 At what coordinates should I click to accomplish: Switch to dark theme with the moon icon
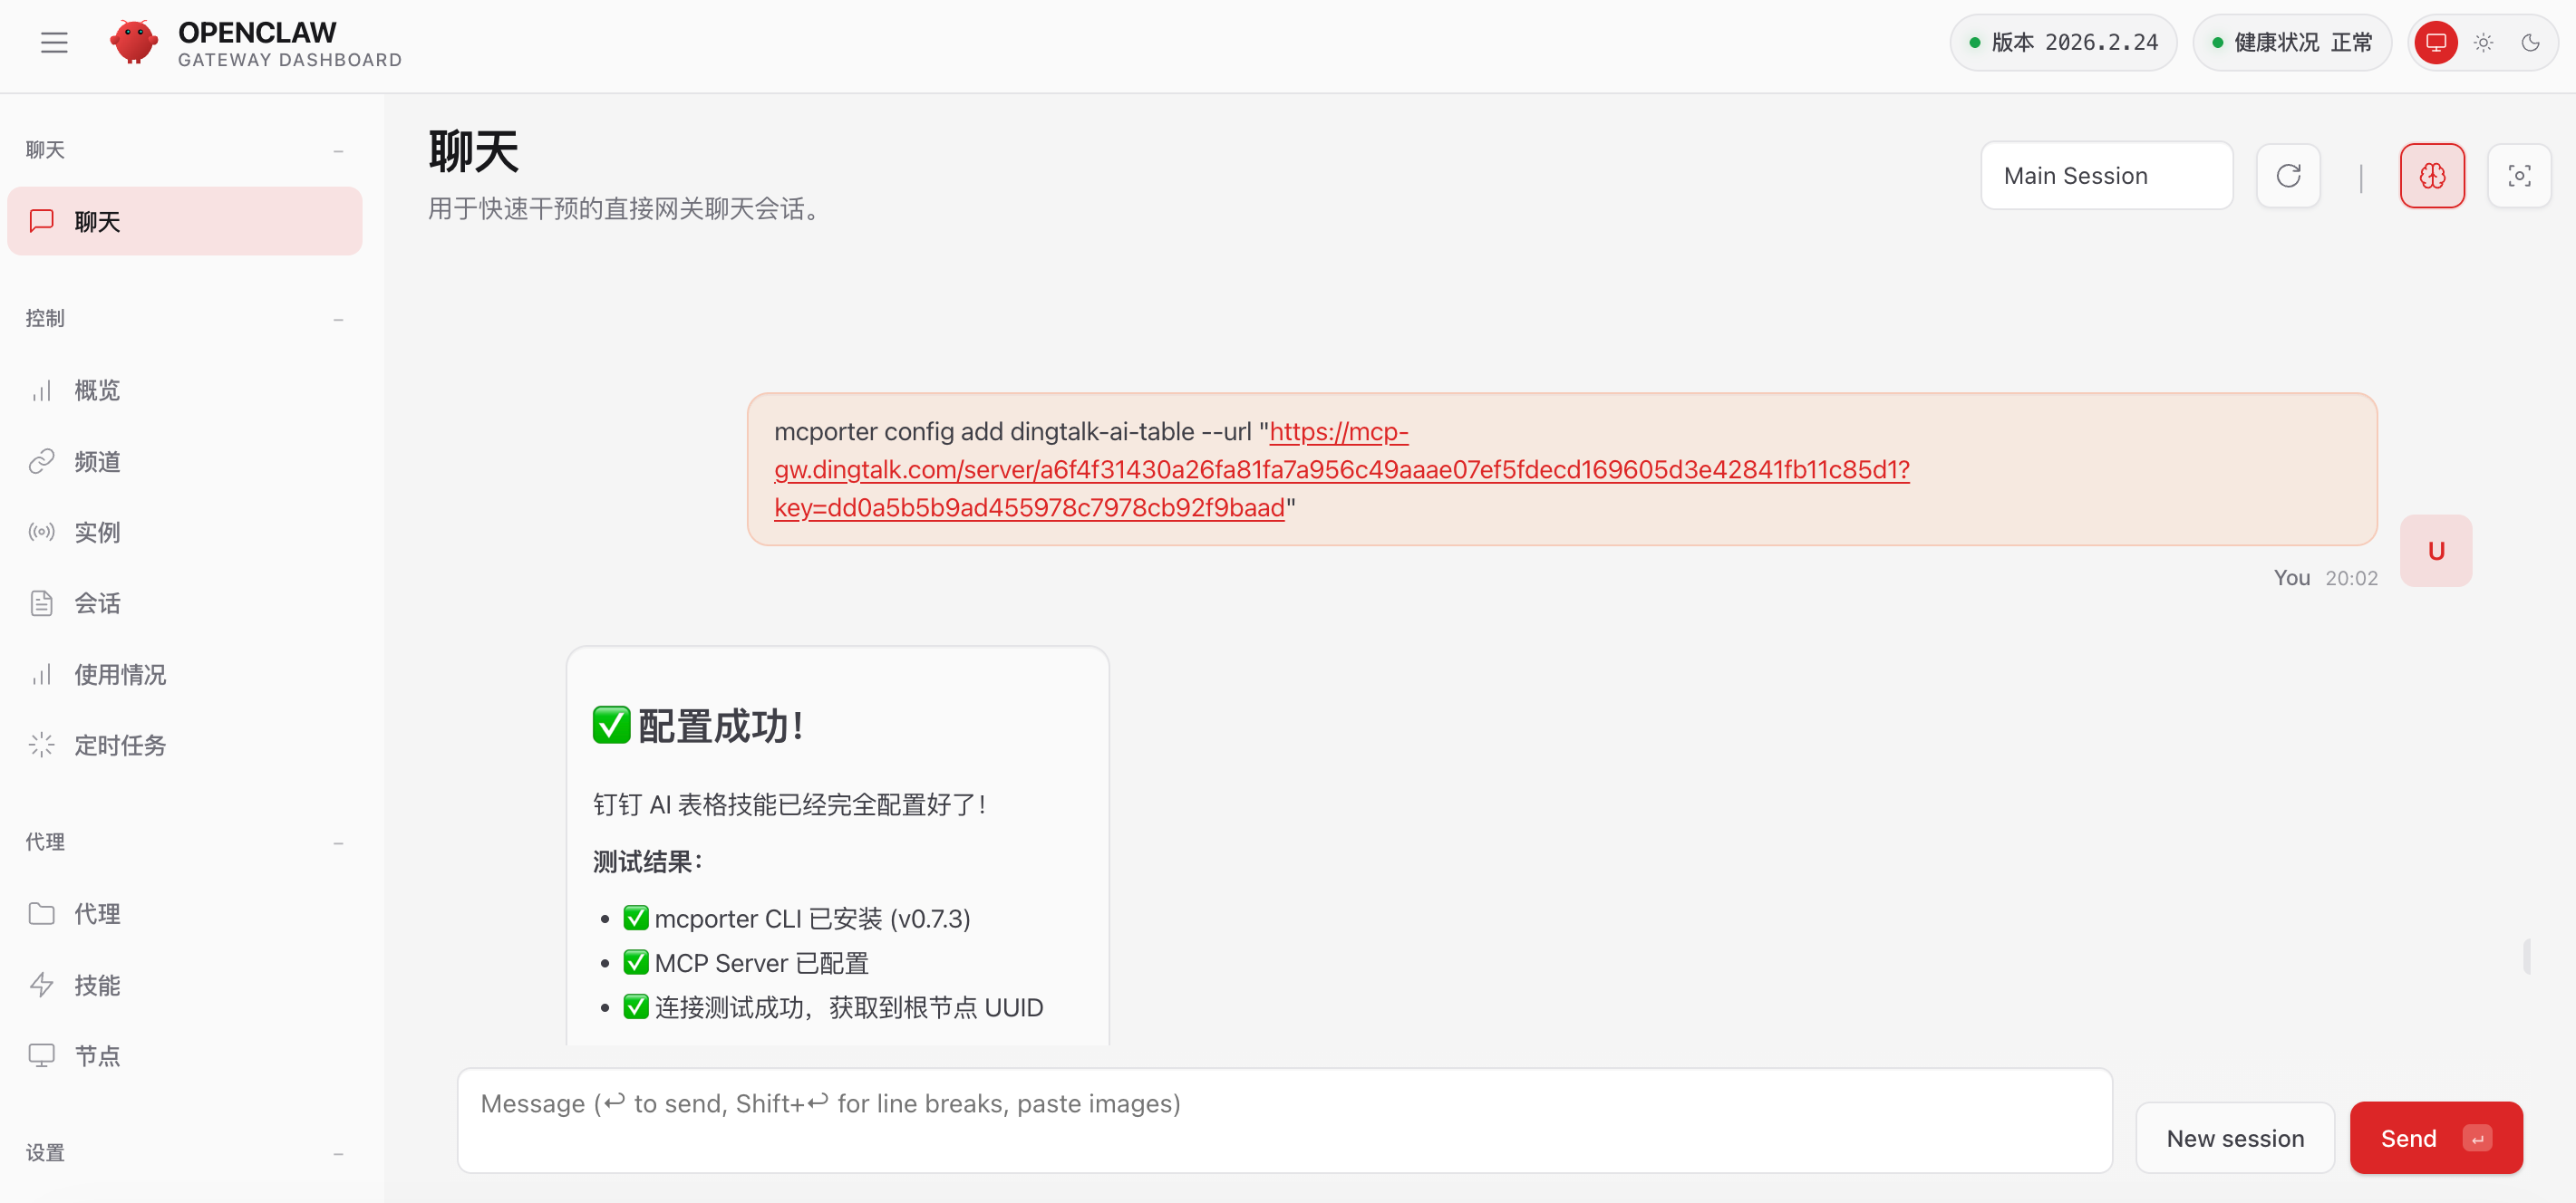[2532, 42]
